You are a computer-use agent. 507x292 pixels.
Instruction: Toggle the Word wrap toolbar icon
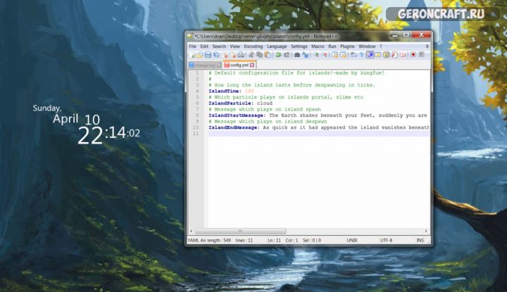tap(353, 55)
